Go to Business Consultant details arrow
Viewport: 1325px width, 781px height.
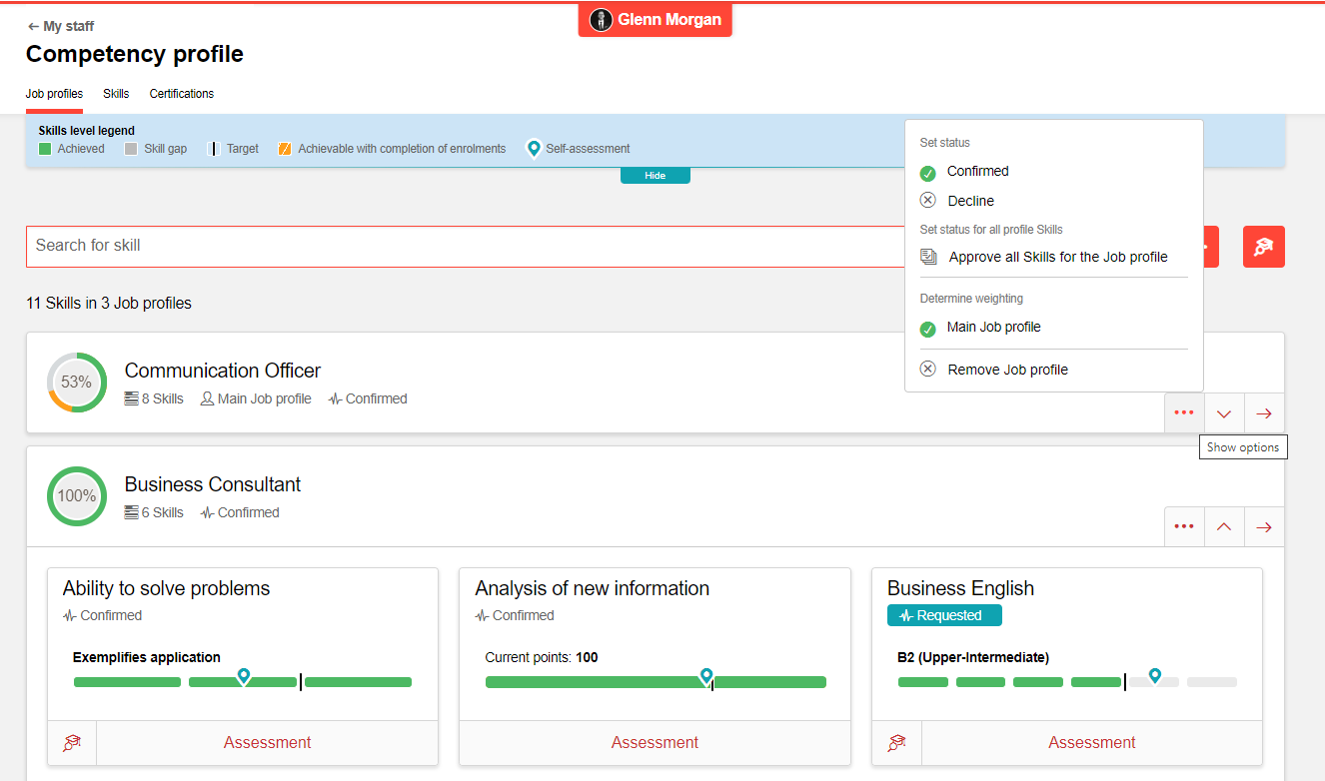click(x=1264, y=527)
